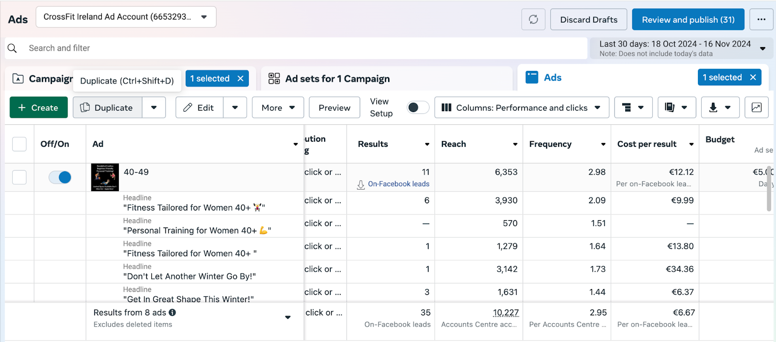Click the 40-49 ad name

click(136, 172)
